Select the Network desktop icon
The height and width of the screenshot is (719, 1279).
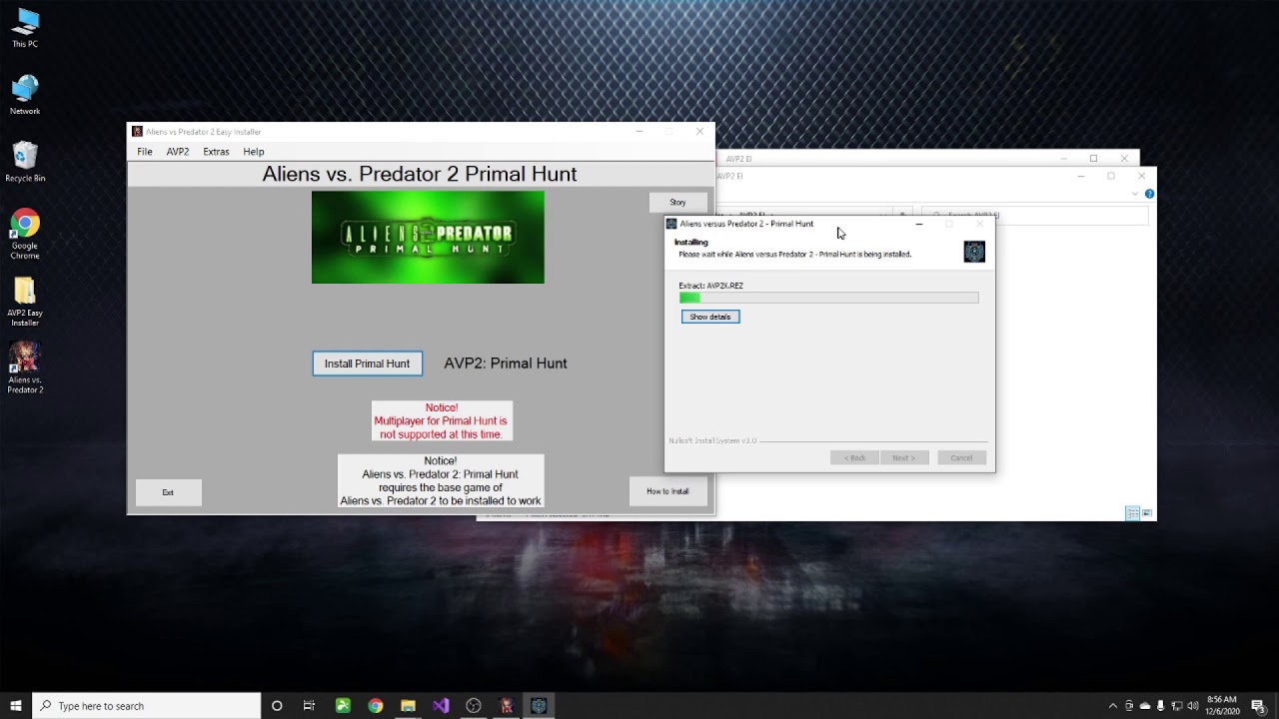(x=25, y=95)
